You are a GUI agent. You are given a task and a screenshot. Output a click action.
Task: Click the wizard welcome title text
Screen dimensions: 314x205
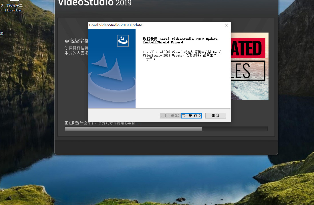[180, 40]
